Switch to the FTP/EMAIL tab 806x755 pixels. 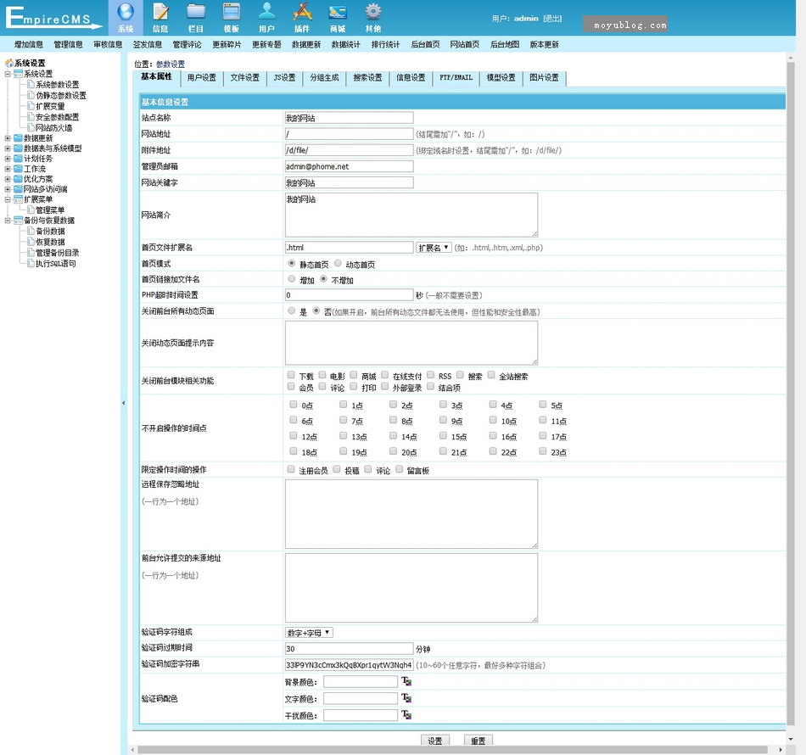tap(456, 78)
